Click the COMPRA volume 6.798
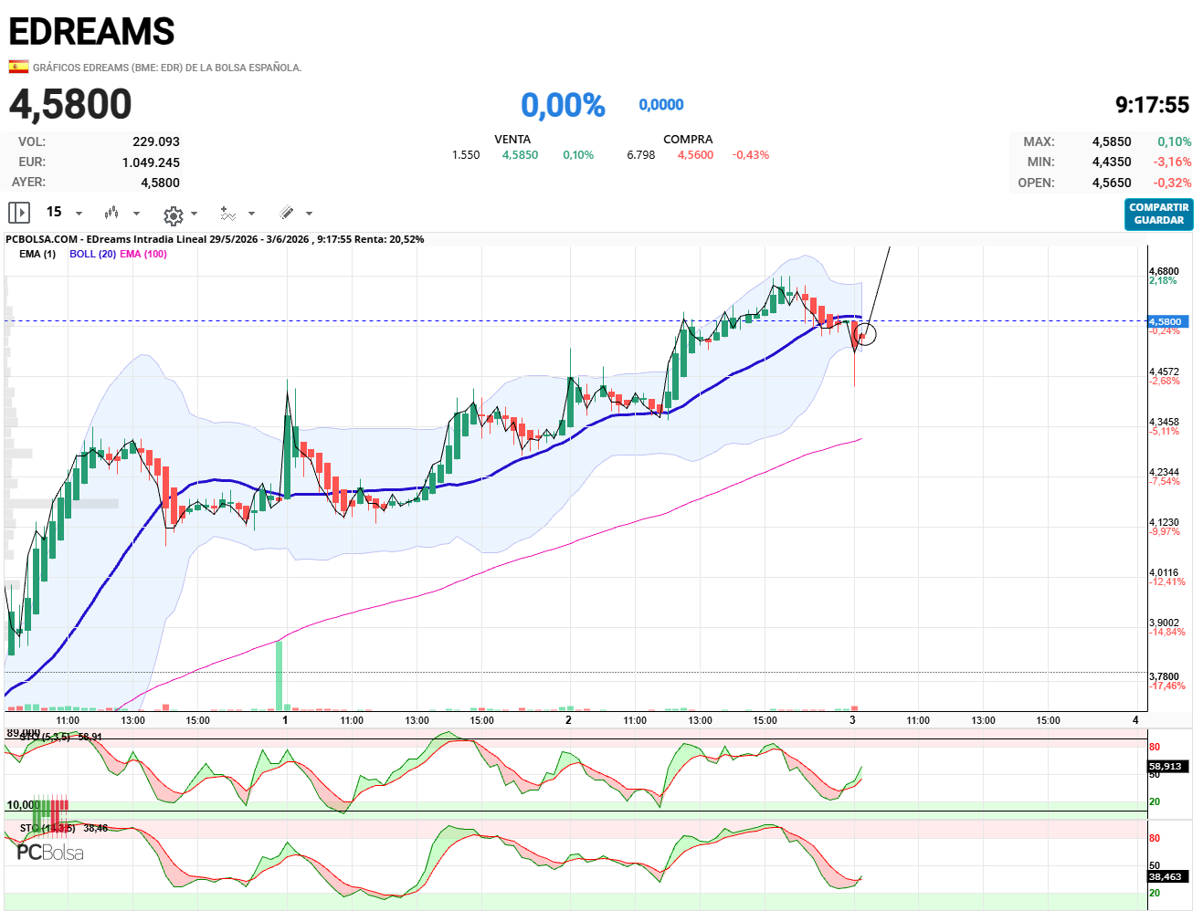 click(x=641, y=155)
